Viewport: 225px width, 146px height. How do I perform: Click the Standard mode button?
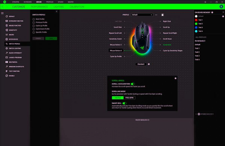coord(141,64)
